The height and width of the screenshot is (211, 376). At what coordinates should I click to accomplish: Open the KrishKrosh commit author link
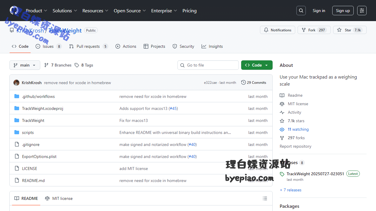tap(32, 83)
